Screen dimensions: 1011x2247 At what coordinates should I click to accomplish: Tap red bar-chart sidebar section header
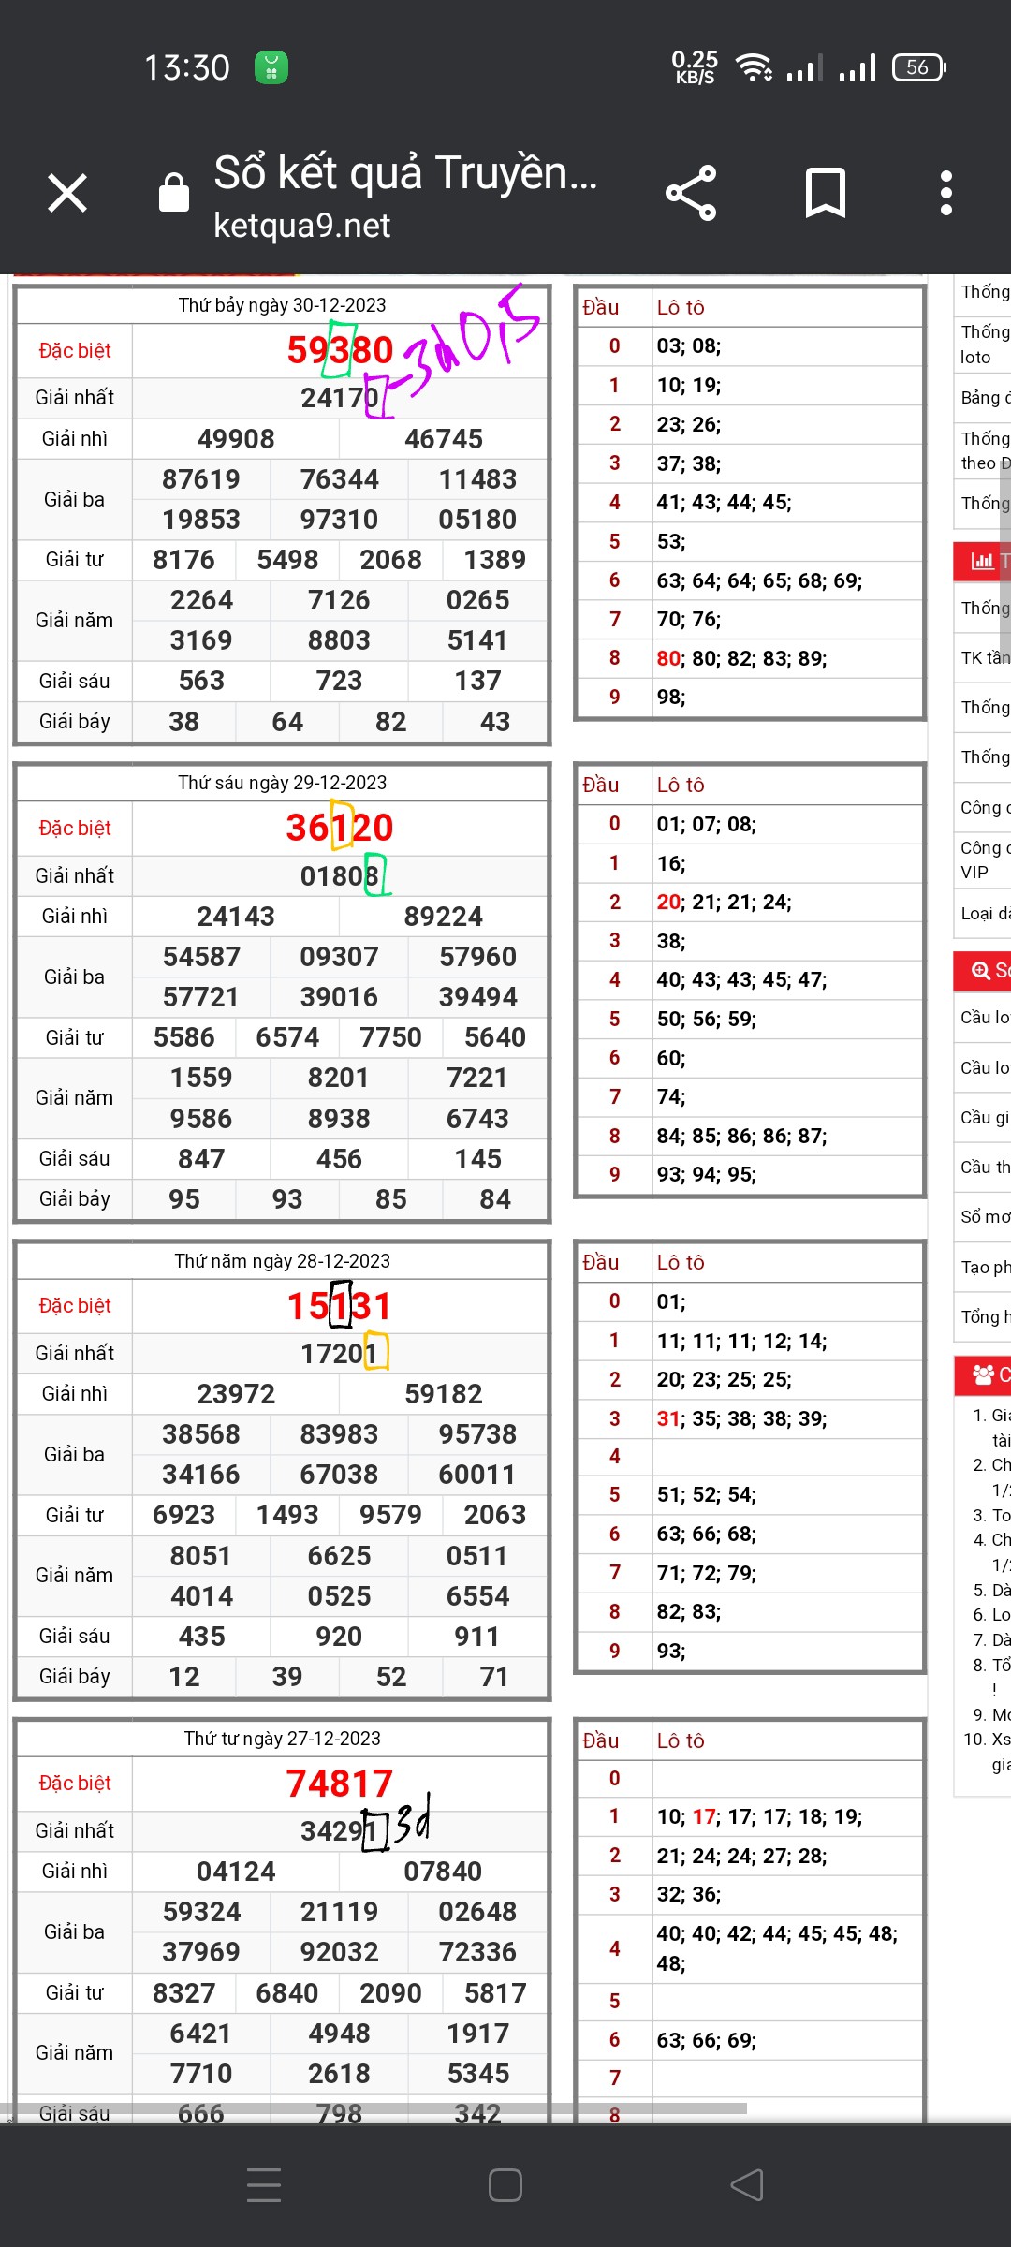(982, 562)
